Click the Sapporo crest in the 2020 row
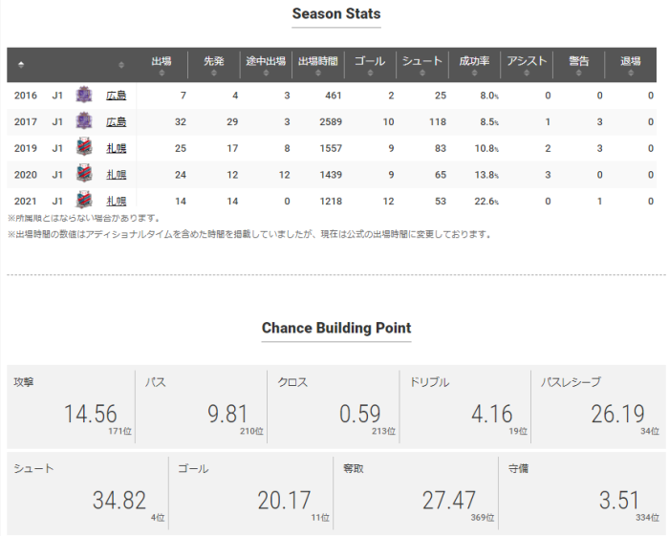Viewport: 669px width, 536px height. click(x=84, y=175)
